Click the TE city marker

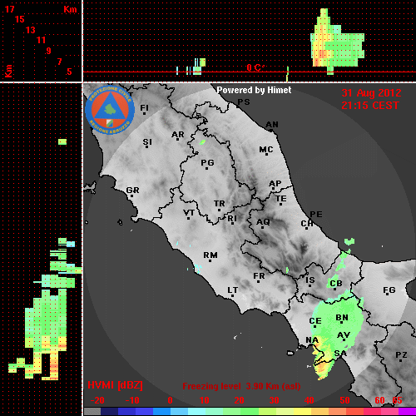[x=281, y=204]
